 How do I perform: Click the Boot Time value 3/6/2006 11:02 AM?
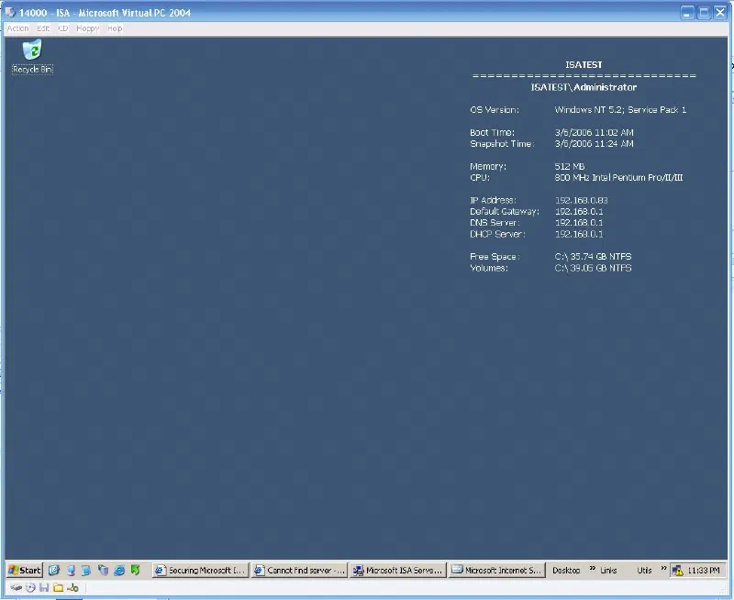[x=594, y=132]
